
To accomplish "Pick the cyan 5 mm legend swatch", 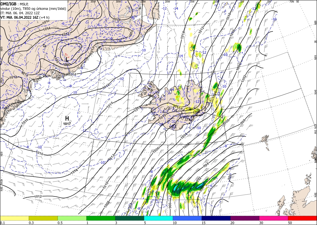I will (158, 218).
